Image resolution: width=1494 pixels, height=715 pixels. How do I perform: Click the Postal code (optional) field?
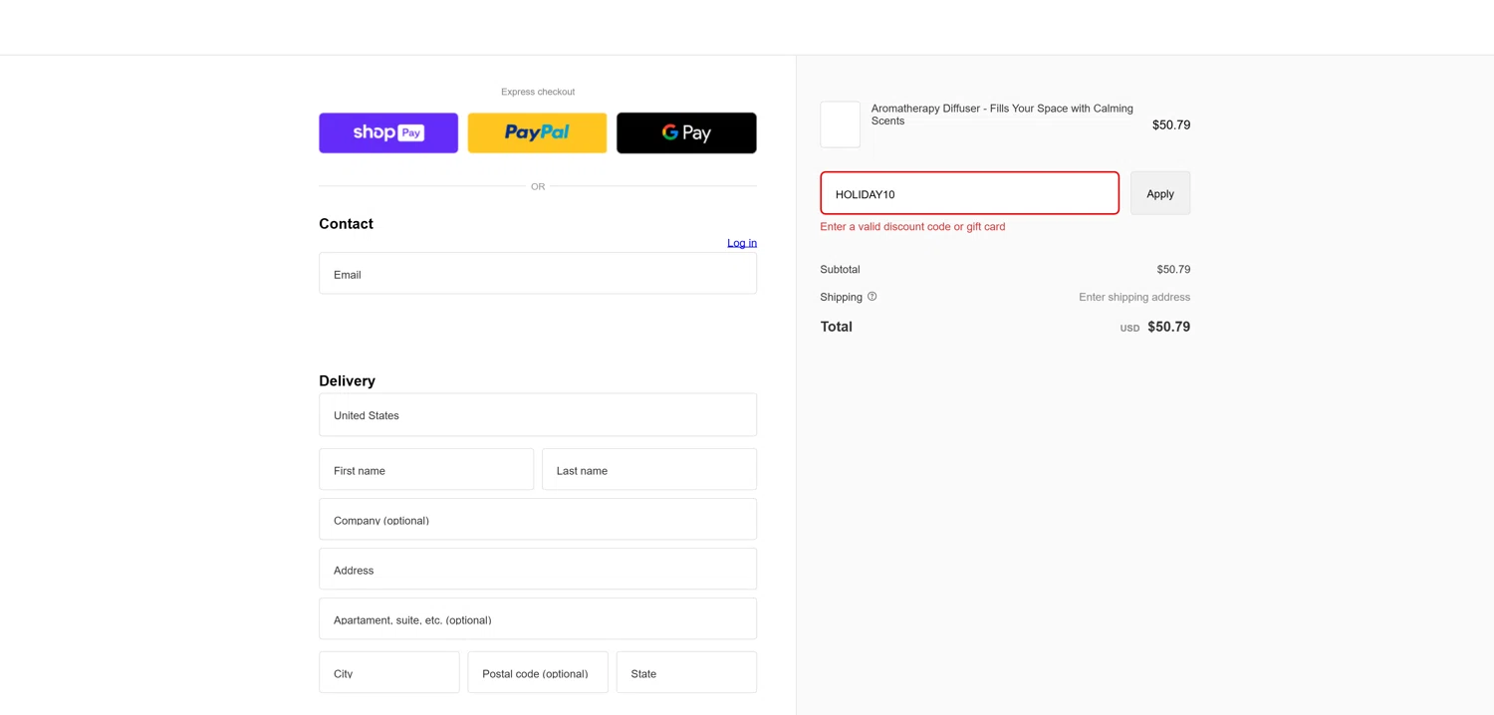[x=537, y=673]
